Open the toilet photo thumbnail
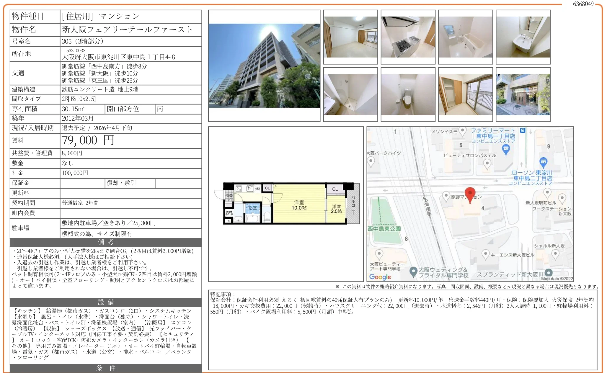The width and height of the screenshot is (607, 373). [408, 94]
